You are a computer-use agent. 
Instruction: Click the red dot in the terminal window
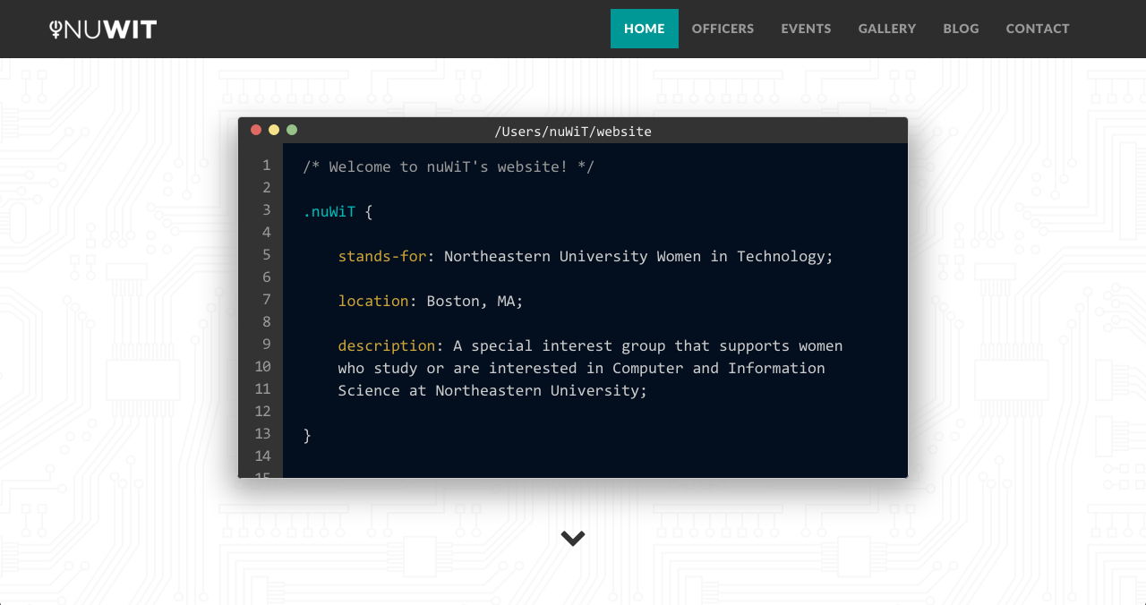256,131
